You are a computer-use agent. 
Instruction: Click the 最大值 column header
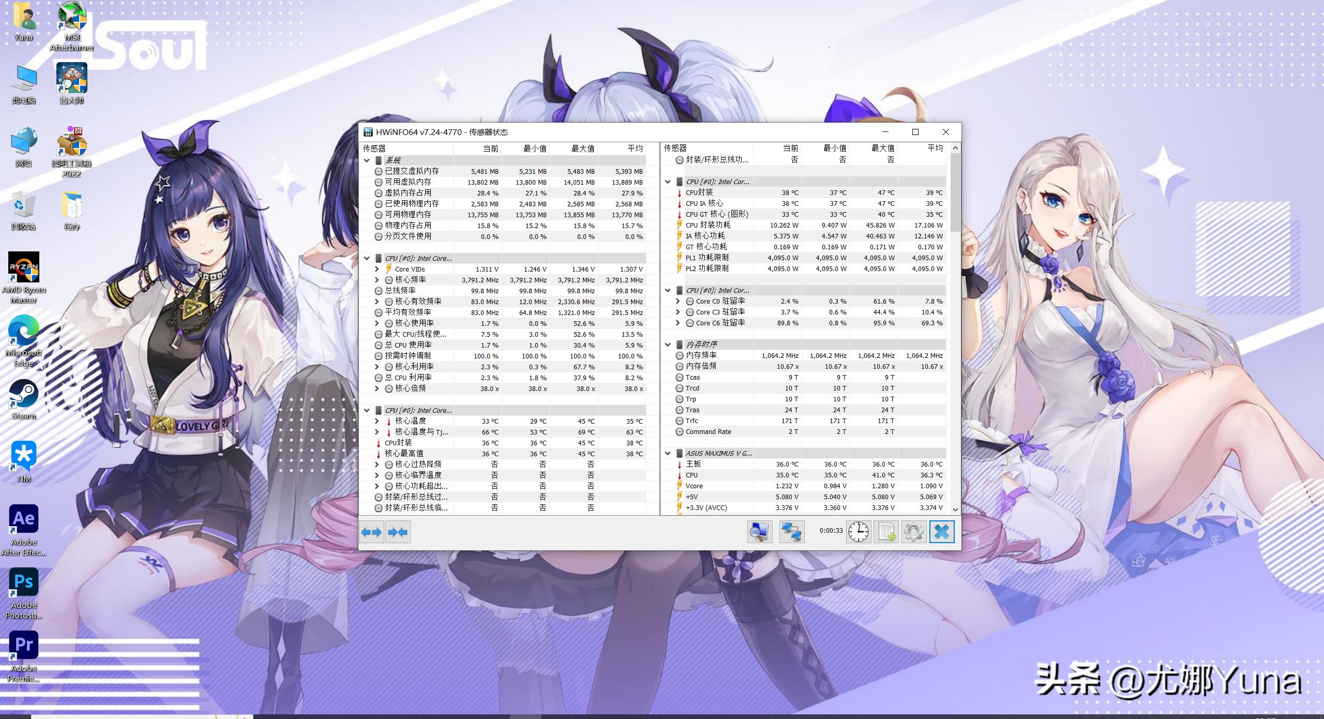[582, 148]
